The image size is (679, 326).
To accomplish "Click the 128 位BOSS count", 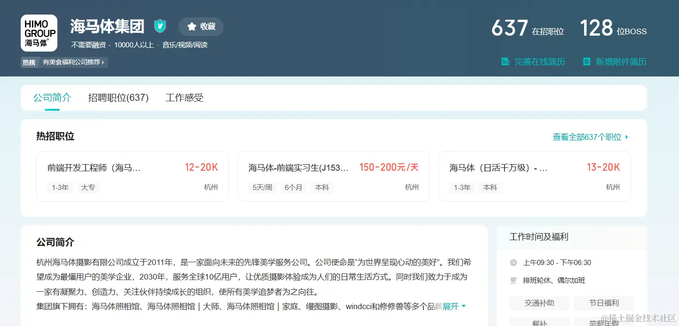I will (x=613, y=28).
